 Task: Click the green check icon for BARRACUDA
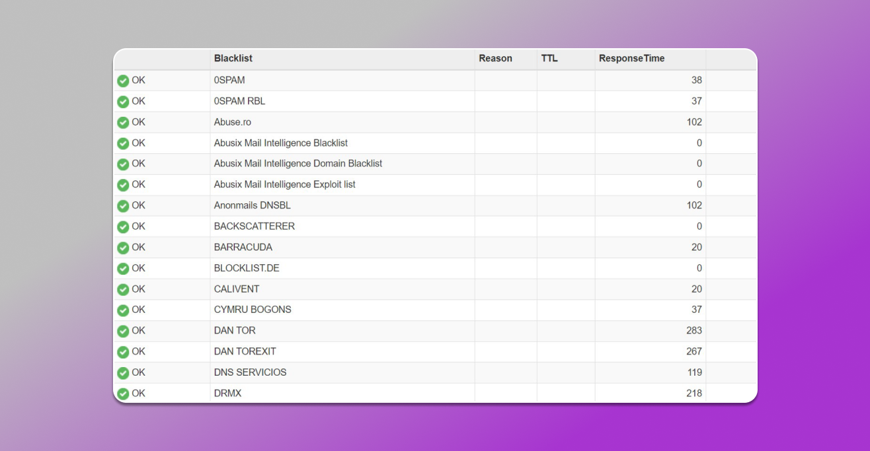tap(123, 248)
